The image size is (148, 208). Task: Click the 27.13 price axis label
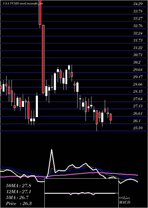[138, 106]
